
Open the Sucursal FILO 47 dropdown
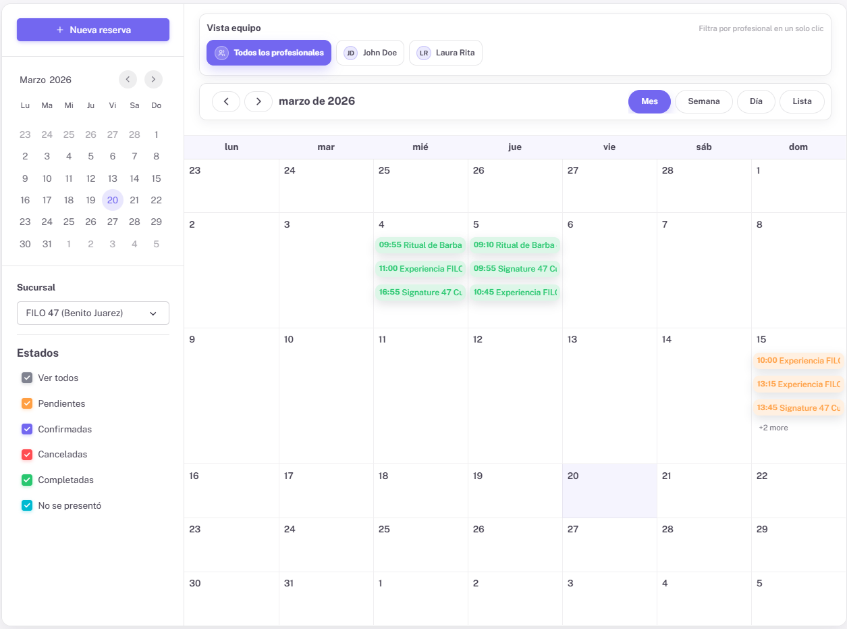click(93, 313)
